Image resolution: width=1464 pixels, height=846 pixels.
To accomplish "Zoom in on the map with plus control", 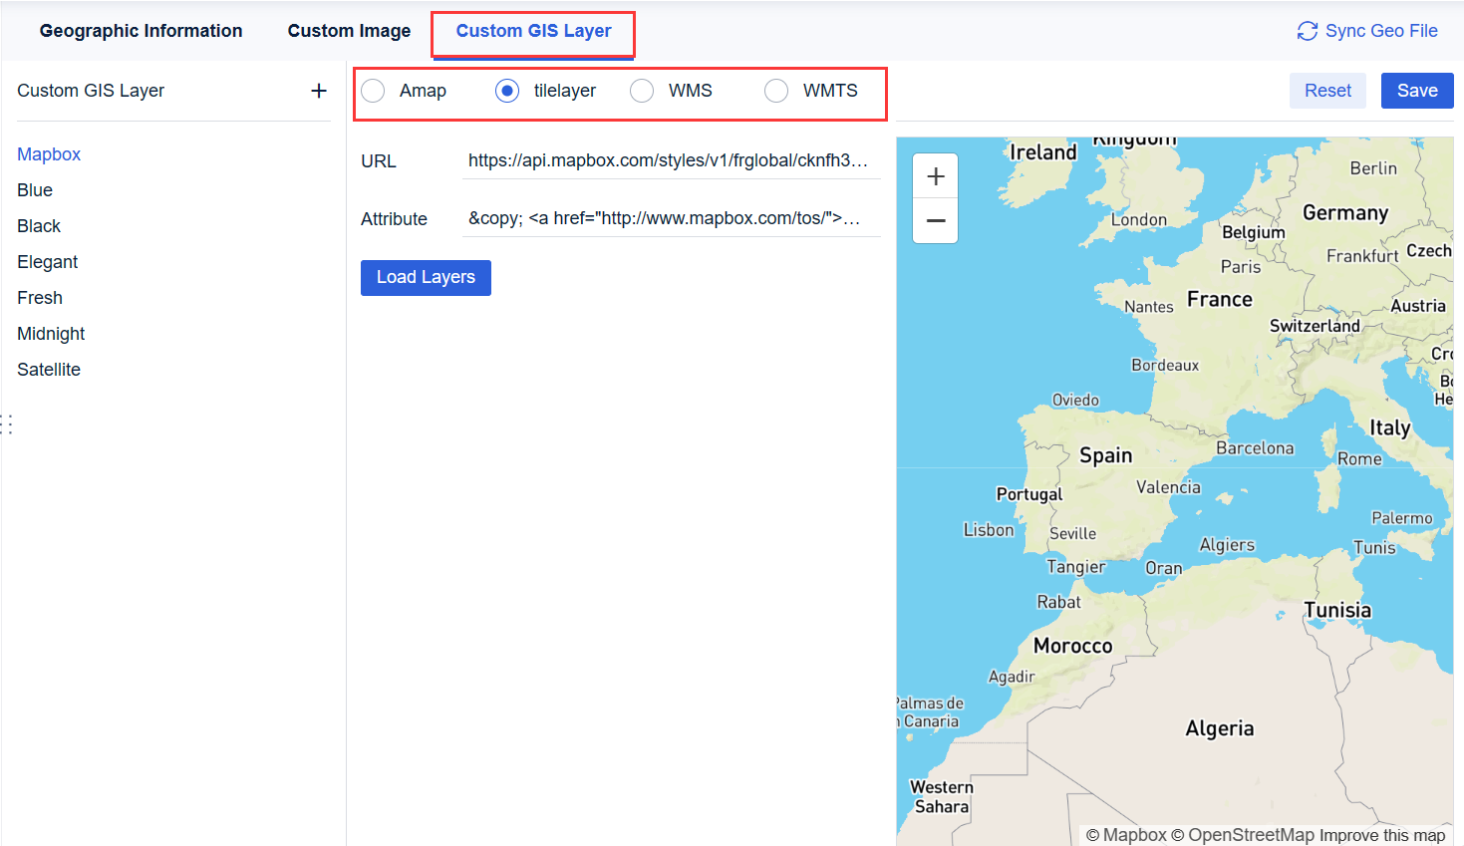I will (935, 175).
